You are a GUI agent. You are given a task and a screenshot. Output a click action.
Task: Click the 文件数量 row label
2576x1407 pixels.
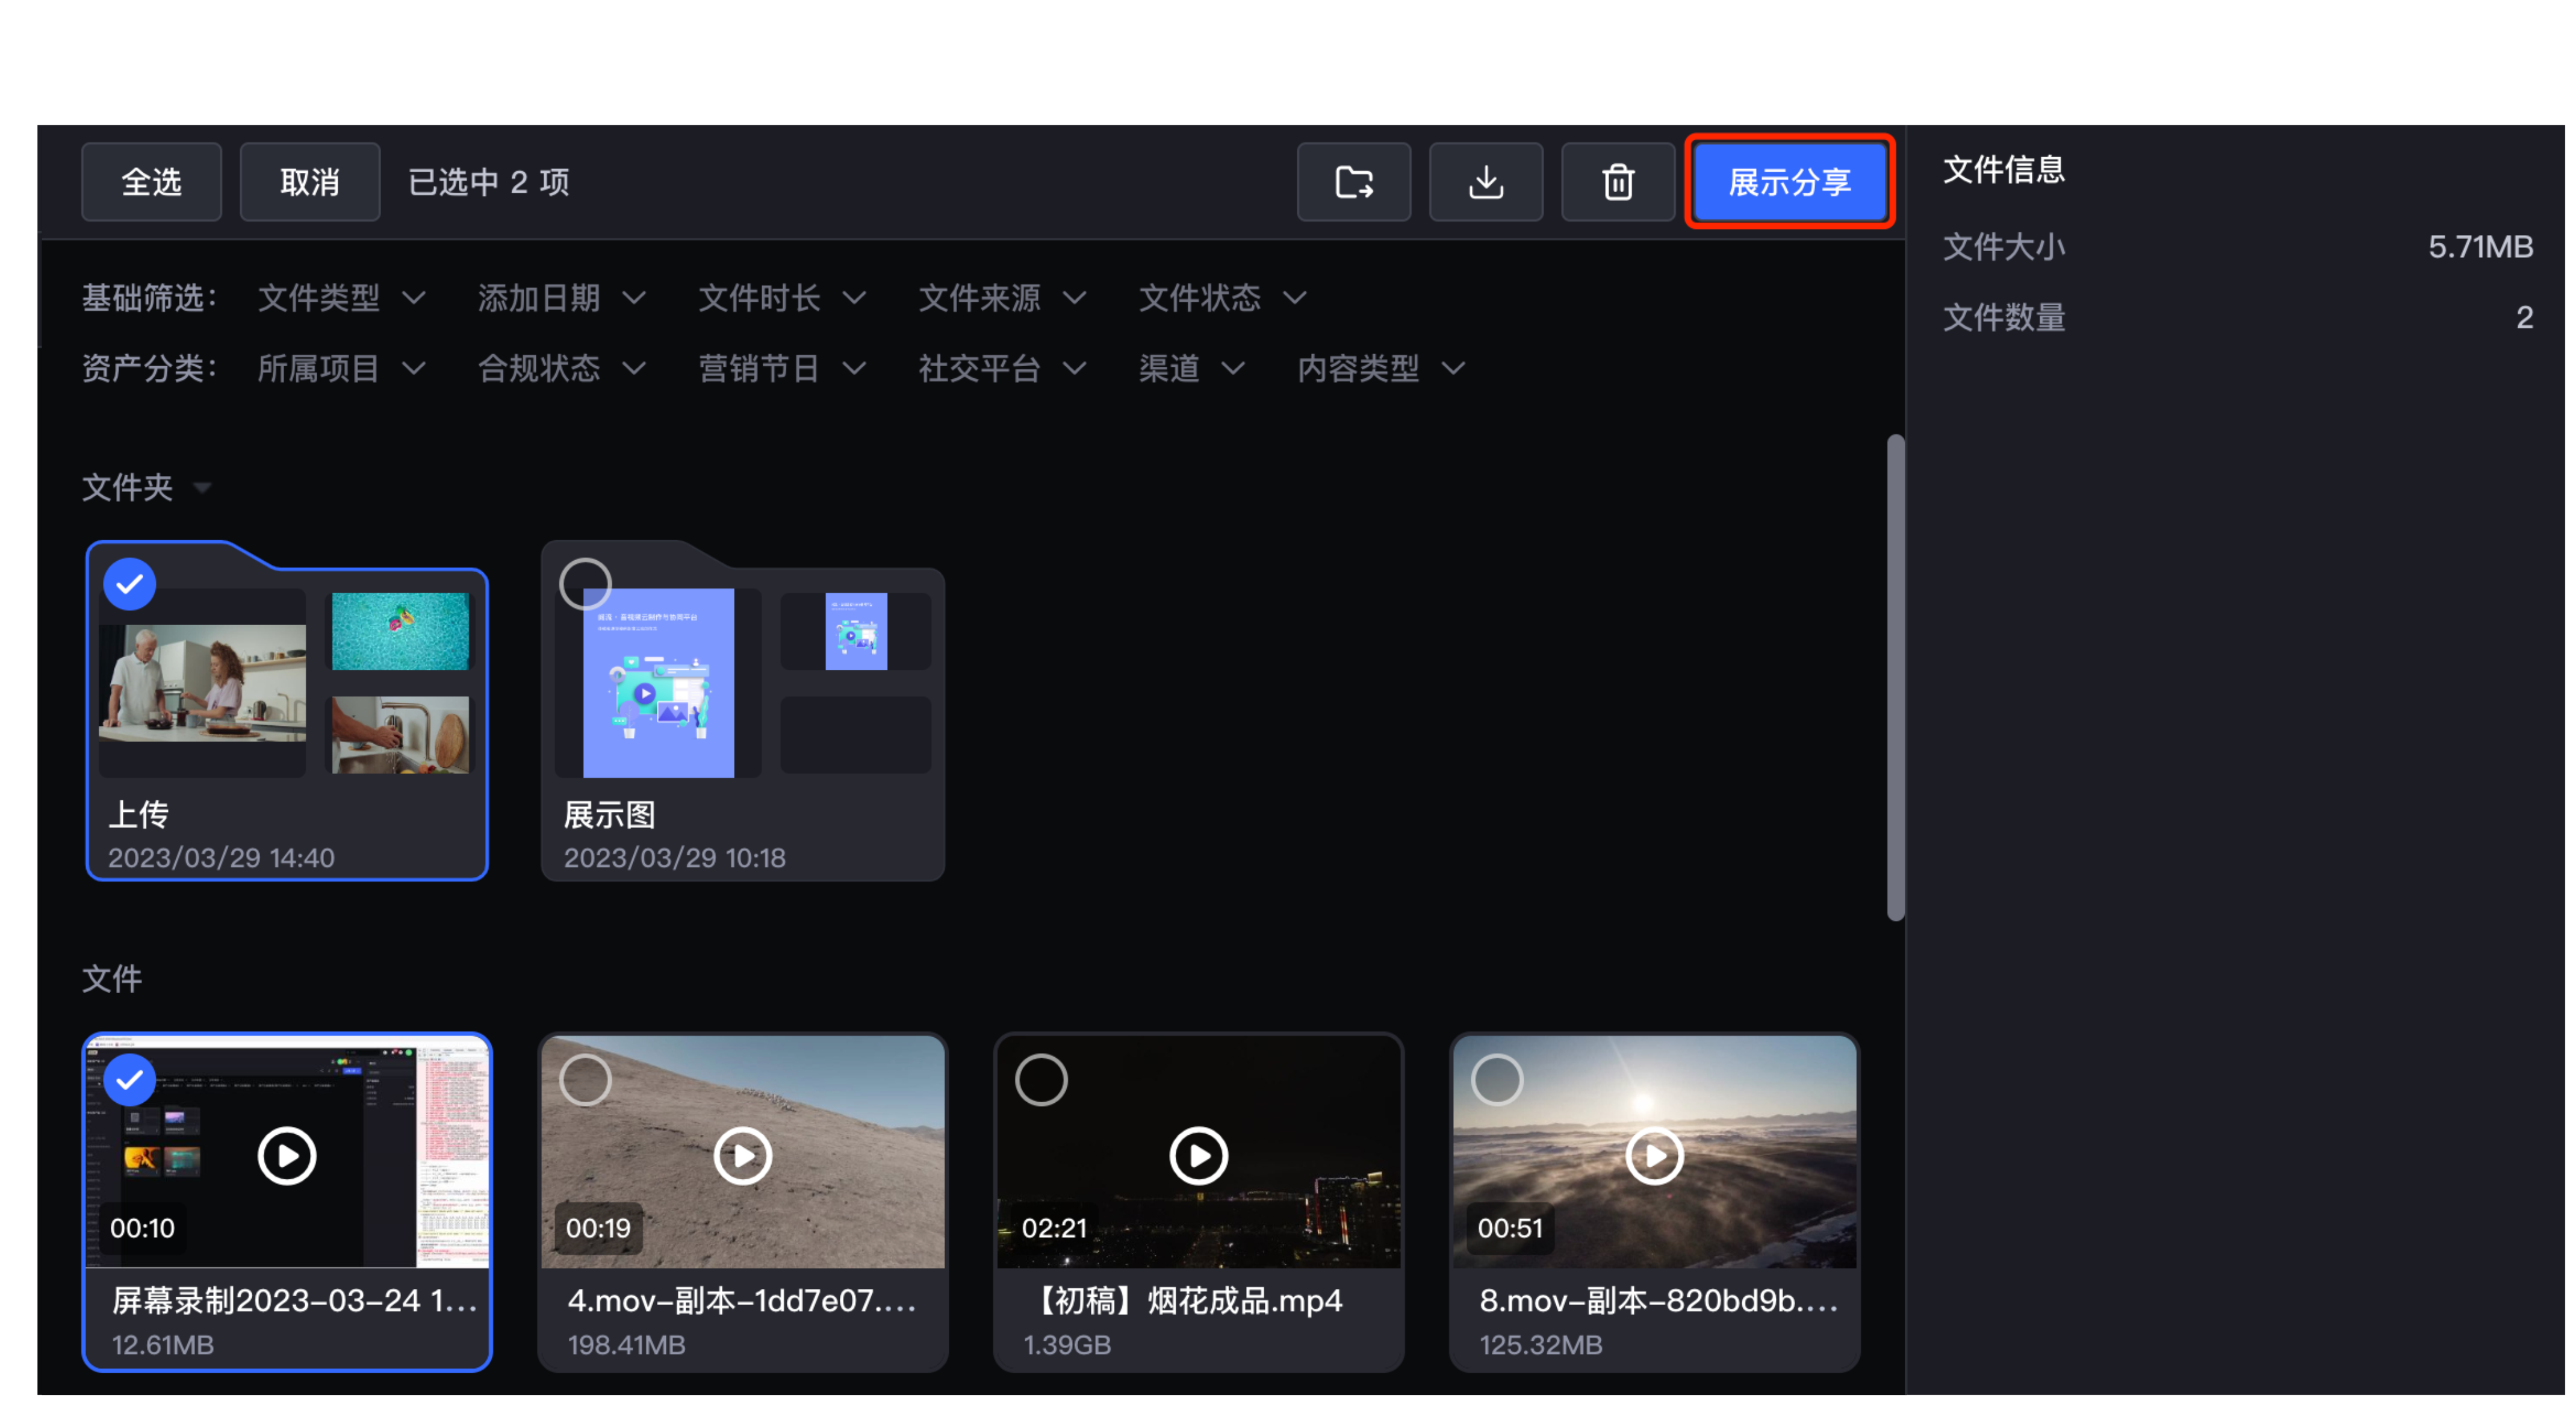coord(2004,317)
